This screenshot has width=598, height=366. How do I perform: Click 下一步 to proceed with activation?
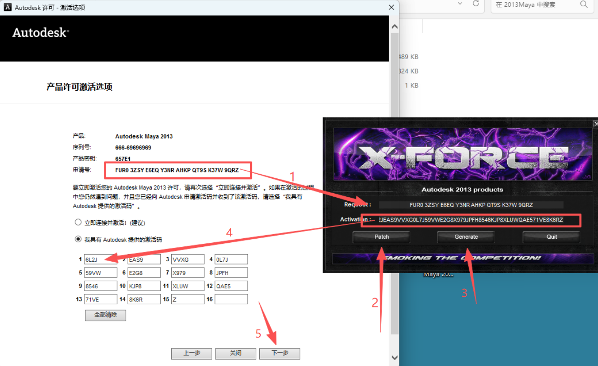tap(280, 353)
